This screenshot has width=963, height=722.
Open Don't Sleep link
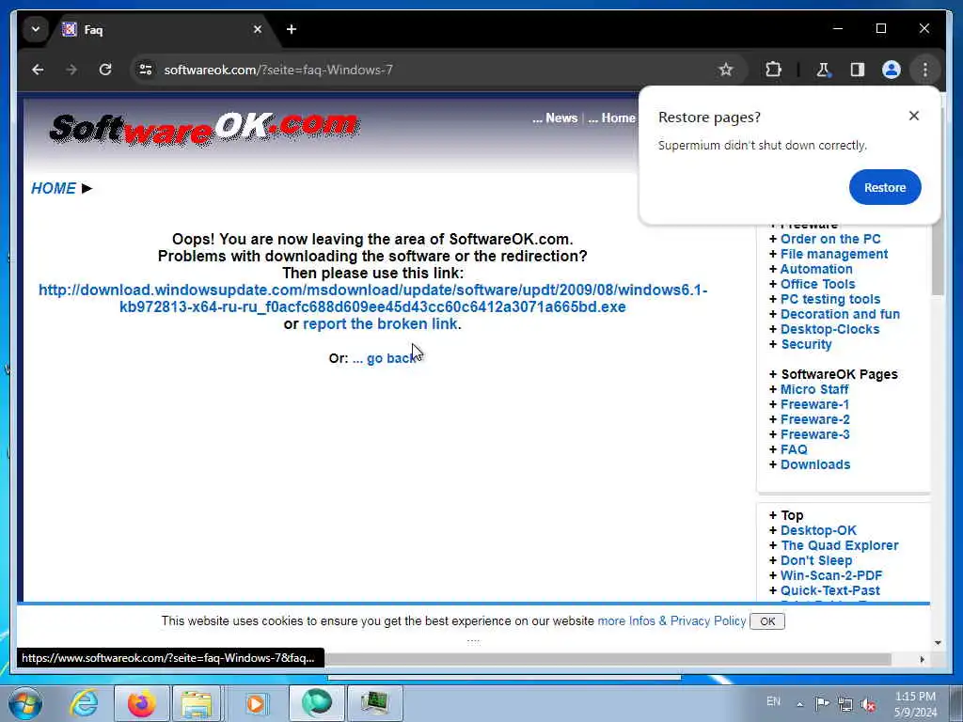(816, 560)
